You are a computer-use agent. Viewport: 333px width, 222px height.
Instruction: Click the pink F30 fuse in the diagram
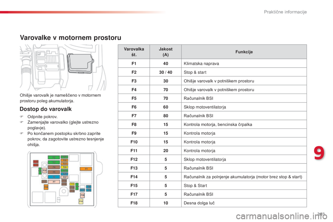point(83,195)
